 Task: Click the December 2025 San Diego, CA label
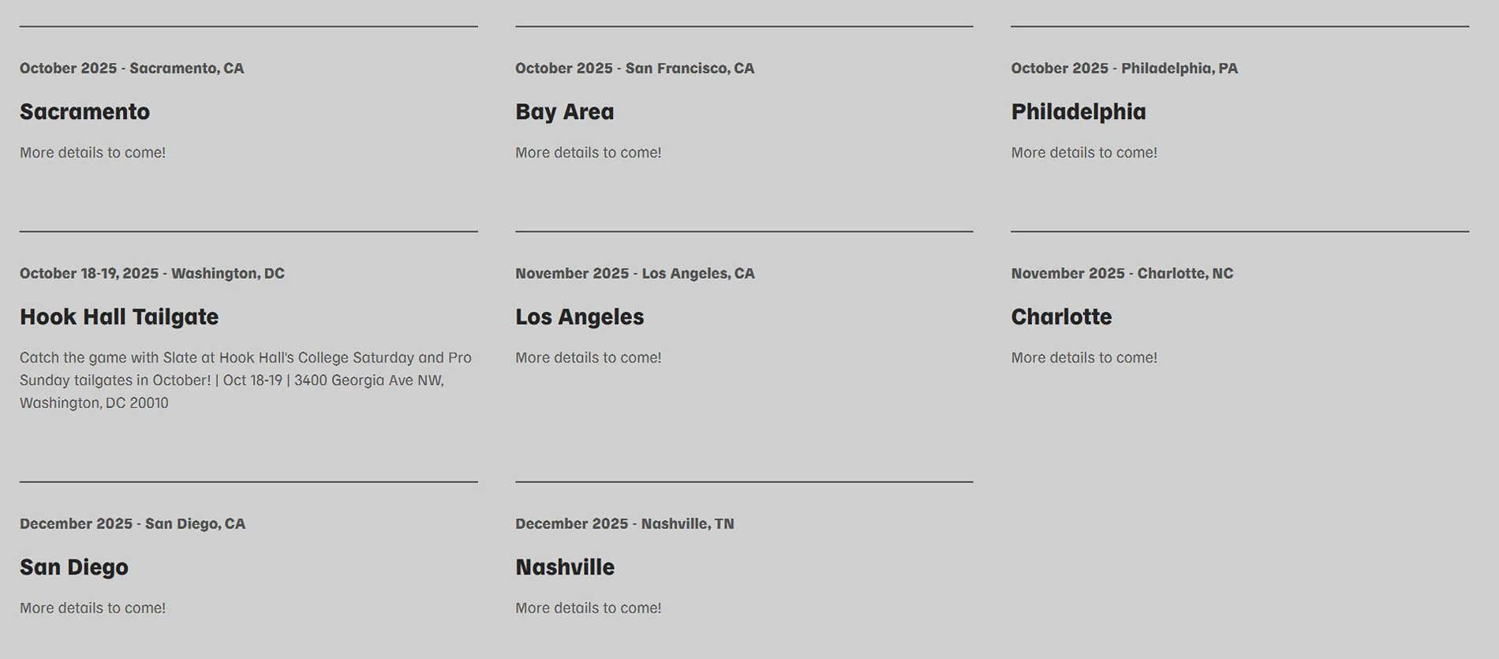pos(133,524)
